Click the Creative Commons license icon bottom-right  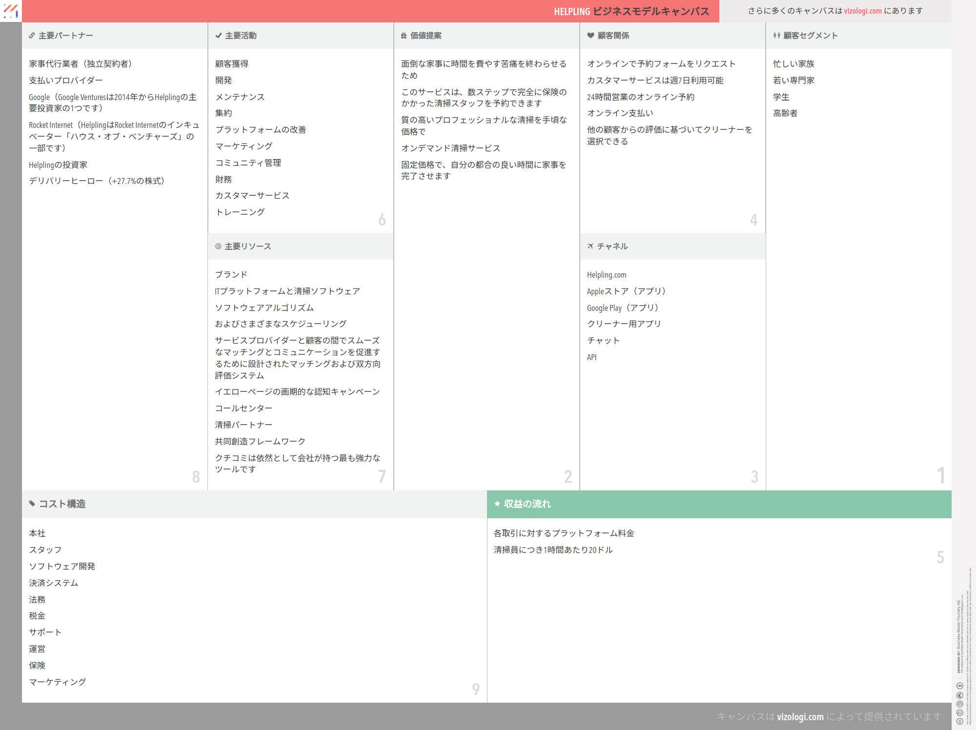click(959, 721)
